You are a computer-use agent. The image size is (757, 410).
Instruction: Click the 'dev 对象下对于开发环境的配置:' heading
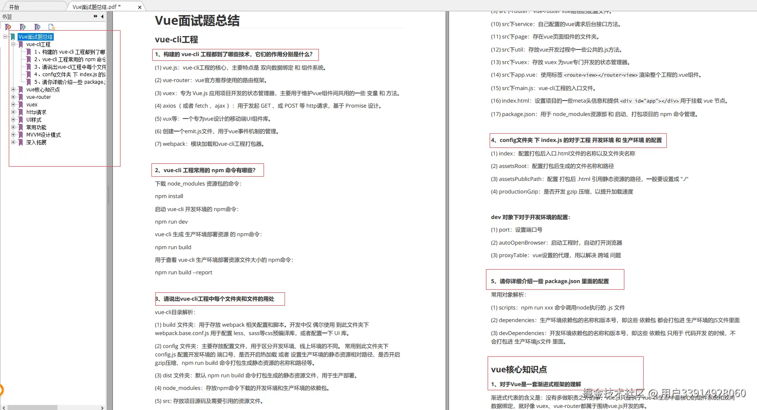pos(530,217)
